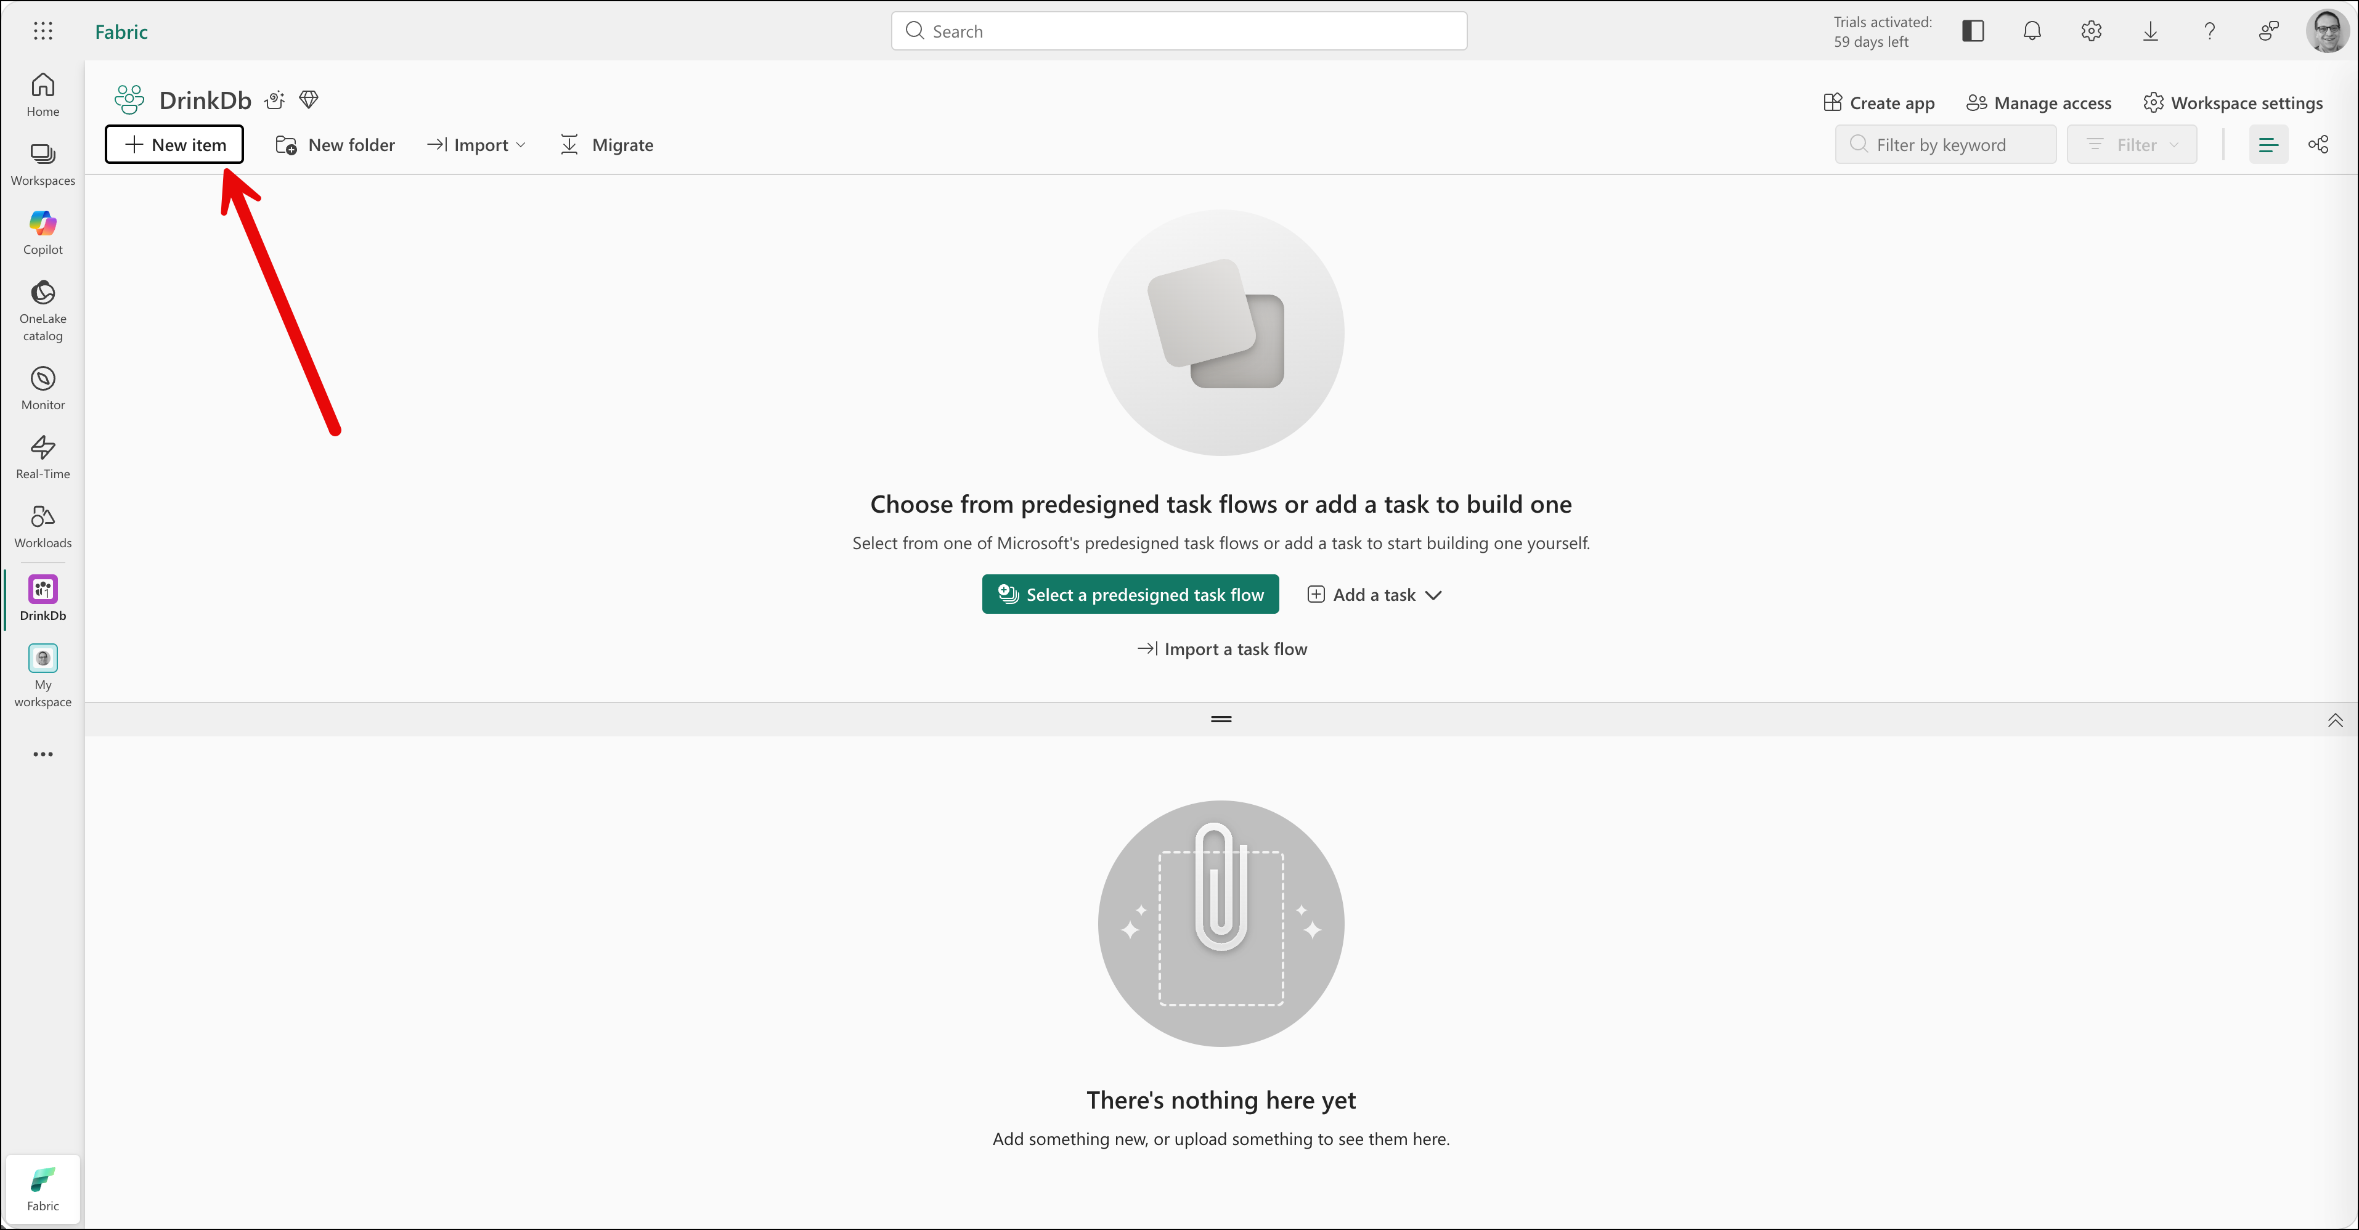Show more sidebar options via ellipsis
2359x1230 pixels.
[x=43, y=755]
